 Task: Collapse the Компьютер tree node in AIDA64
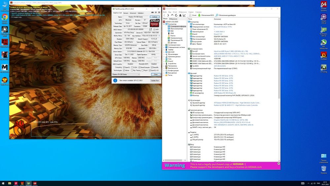(x=164, y=24)
